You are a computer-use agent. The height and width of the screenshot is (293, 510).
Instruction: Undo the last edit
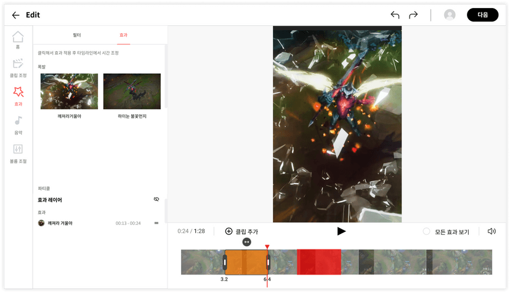pyautogui.click(x=395, y=15)
